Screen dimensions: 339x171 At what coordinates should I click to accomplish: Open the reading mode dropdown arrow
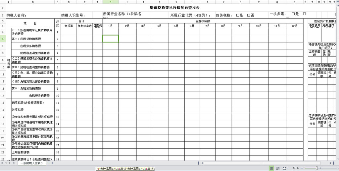[288, 168]
